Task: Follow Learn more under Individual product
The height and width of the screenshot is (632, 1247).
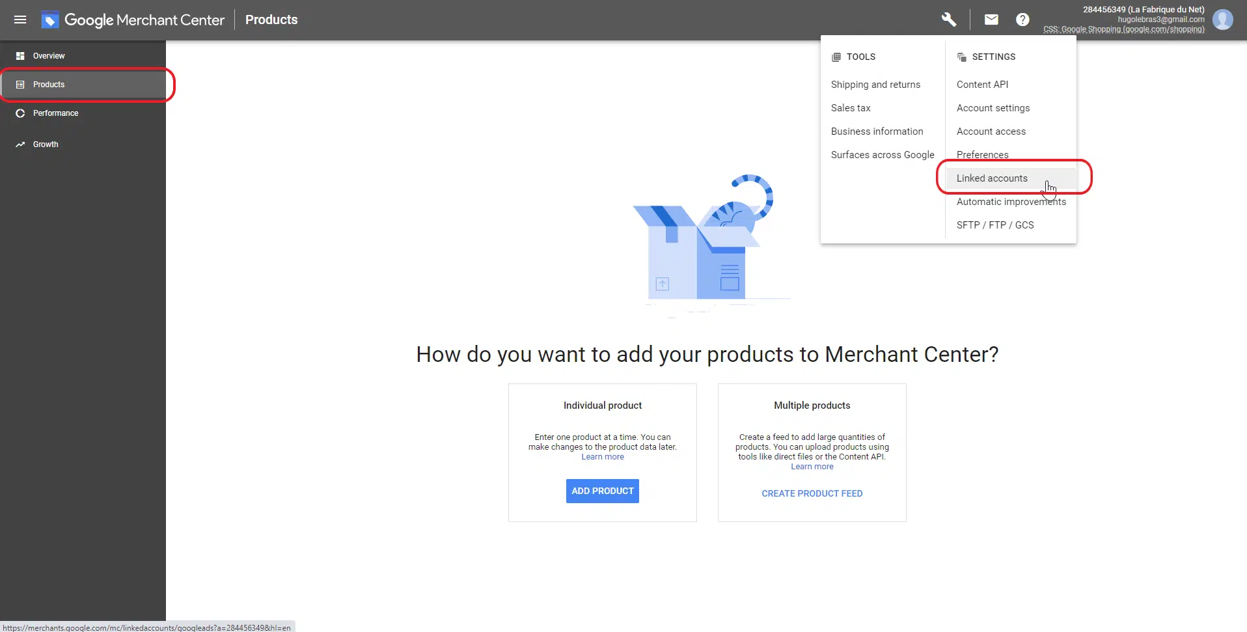Action: [x=602, y=457]
